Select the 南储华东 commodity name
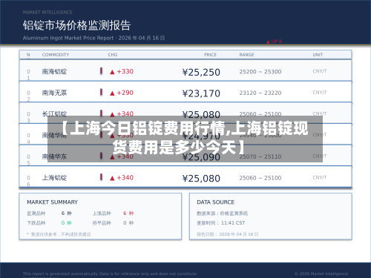The height and width of the screenshot is (278, 371). [x=54, y=156]
